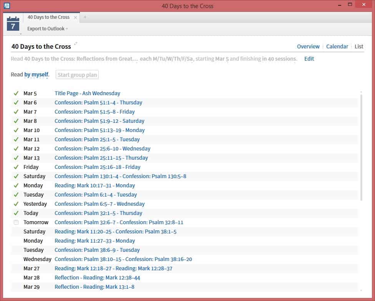375x301 pixels.
Task: Switch to the Overview view
Action: point(308,46)
